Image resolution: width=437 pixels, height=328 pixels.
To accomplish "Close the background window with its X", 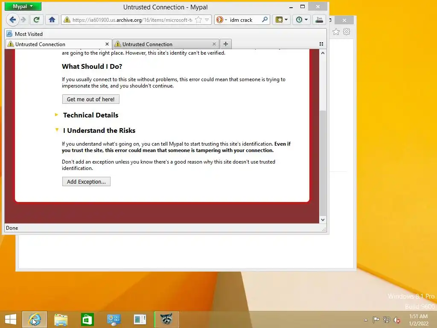I will (x=344, y=20).
